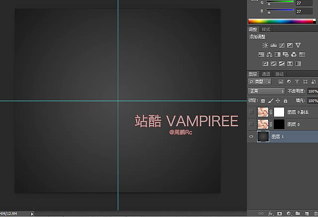This screenshot has width=318, height=217.
Task: Click the 图层 0副本 layer name
Action: [298, 112]
